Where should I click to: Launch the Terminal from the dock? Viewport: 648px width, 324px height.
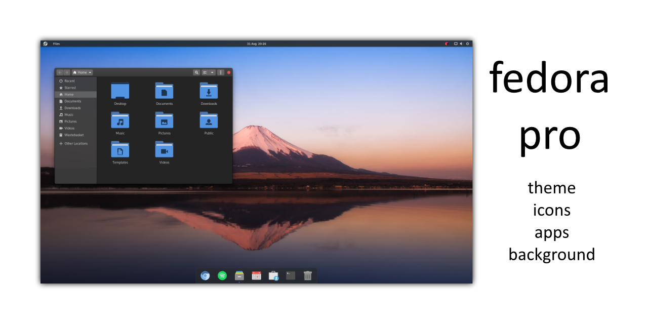tap(290, 275)
